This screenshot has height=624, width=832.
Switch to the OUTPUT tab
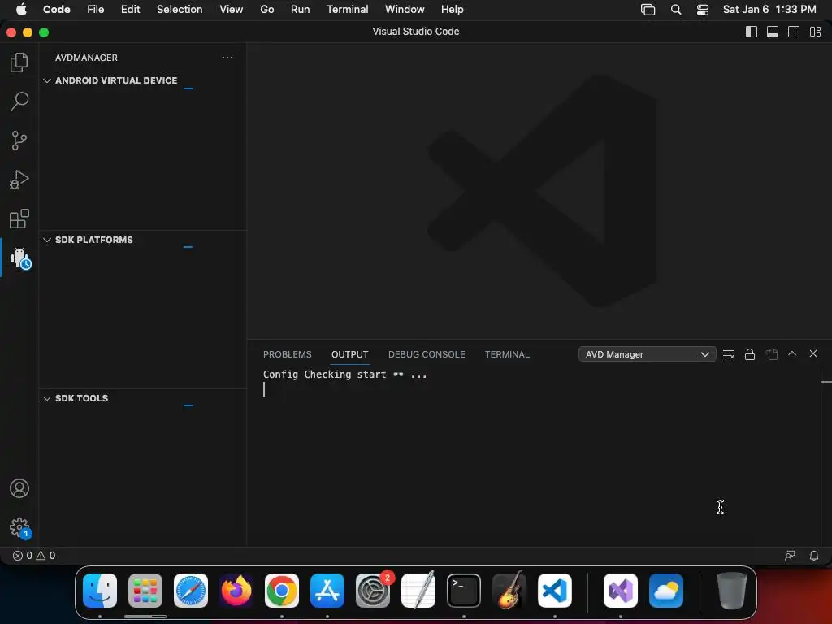[349, 354]
